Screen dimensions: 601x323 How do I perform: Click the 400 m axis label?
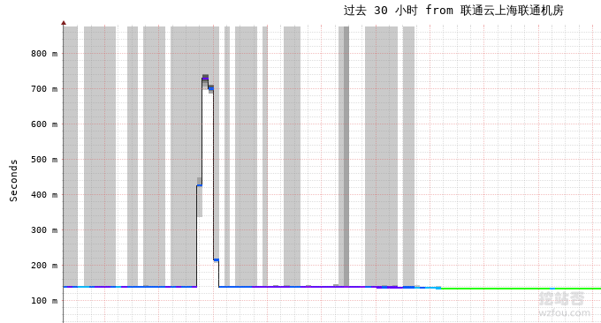point(44,194)
